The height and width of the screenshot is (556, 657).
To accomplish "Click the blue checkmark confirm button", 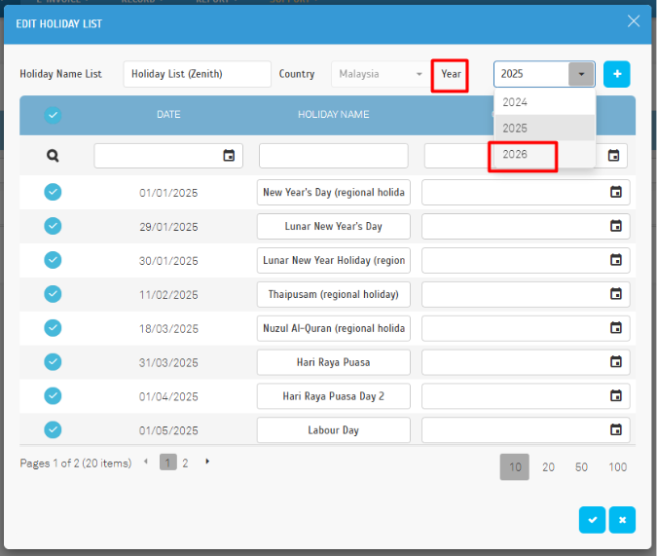I will tap(591, 520).
